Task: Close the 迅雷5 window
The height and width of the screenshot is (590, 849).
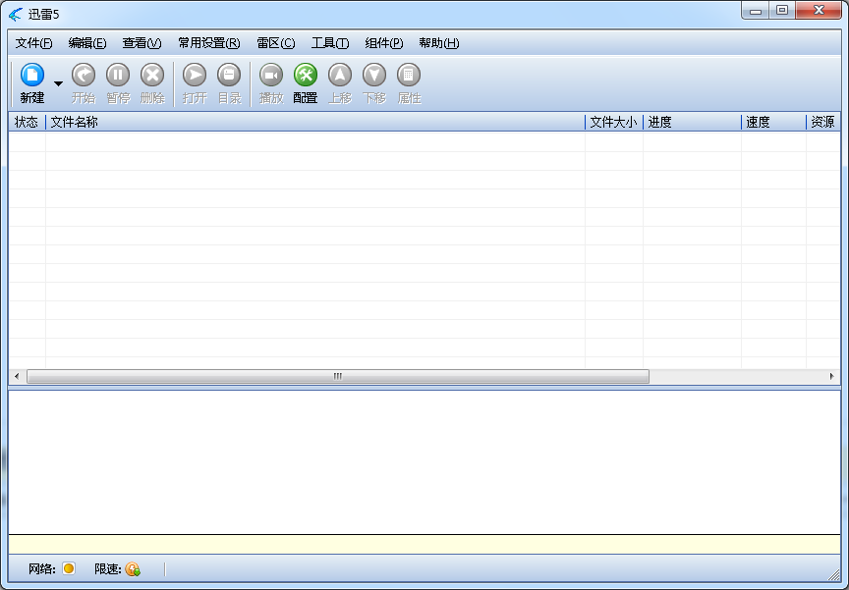Action: tap(819, 10)
